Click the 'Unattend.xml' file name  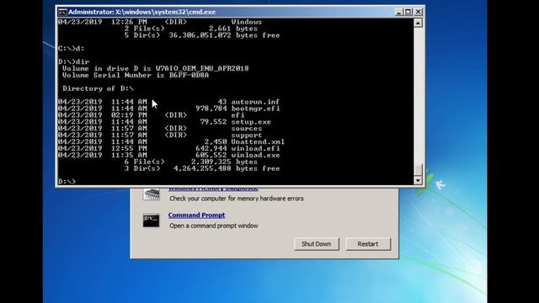tap(258, 142)
